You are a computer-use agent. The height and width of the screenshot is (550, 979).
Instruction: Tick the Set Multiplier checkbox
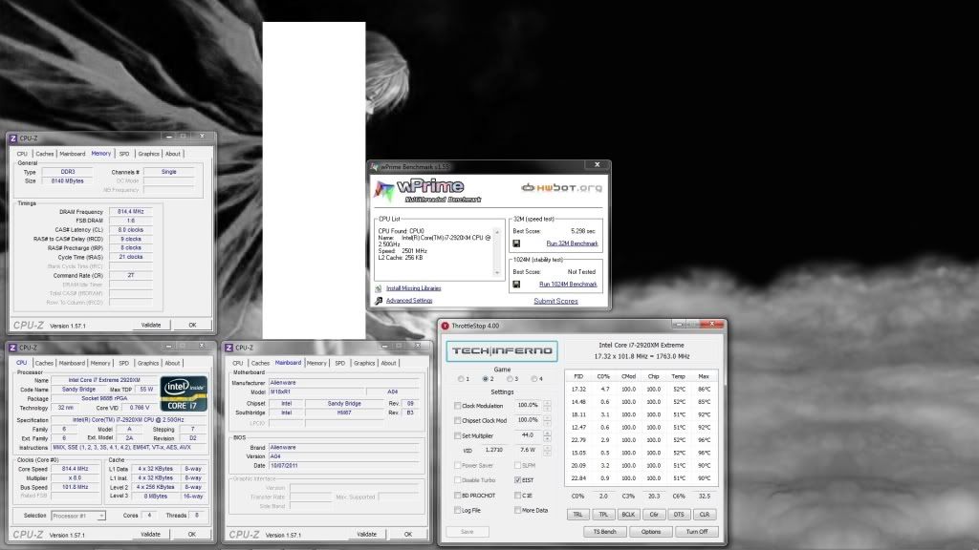(x=458, y=435)
